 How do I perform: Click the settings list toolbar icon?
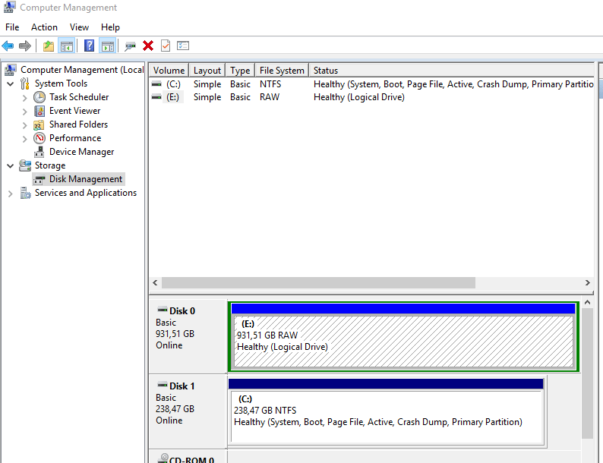183,46
